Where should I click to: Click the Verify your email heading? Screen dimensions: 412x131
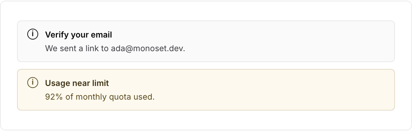78,35
